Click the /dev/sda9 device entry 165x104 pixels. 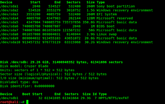9,38
